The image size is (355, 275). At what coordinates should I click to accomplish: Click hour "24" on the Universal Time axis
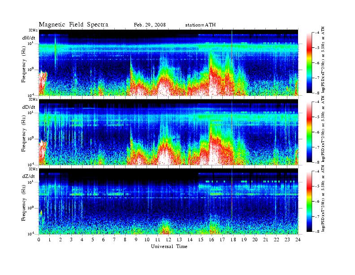298,240
